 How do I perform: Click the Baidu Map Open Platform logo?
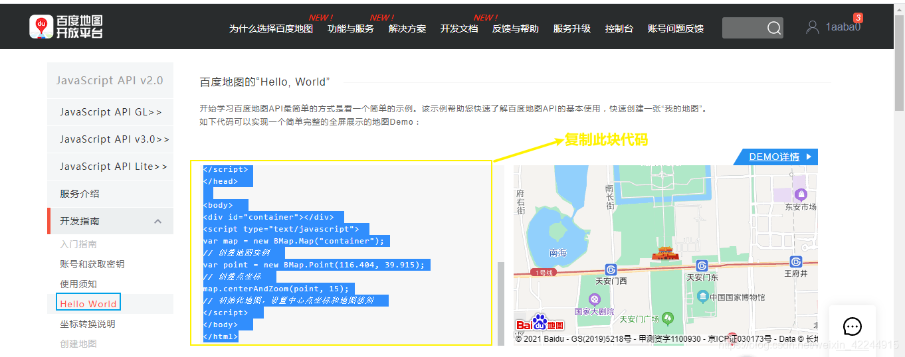click(66, 27)
